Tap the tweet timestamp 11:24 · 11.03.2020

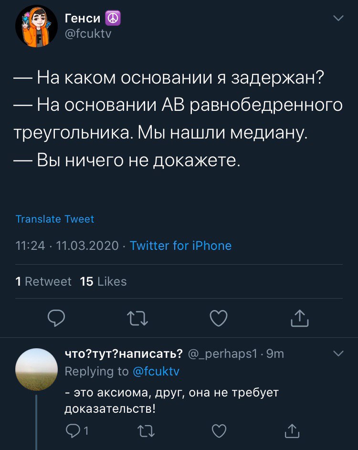[x=67, y=246]
